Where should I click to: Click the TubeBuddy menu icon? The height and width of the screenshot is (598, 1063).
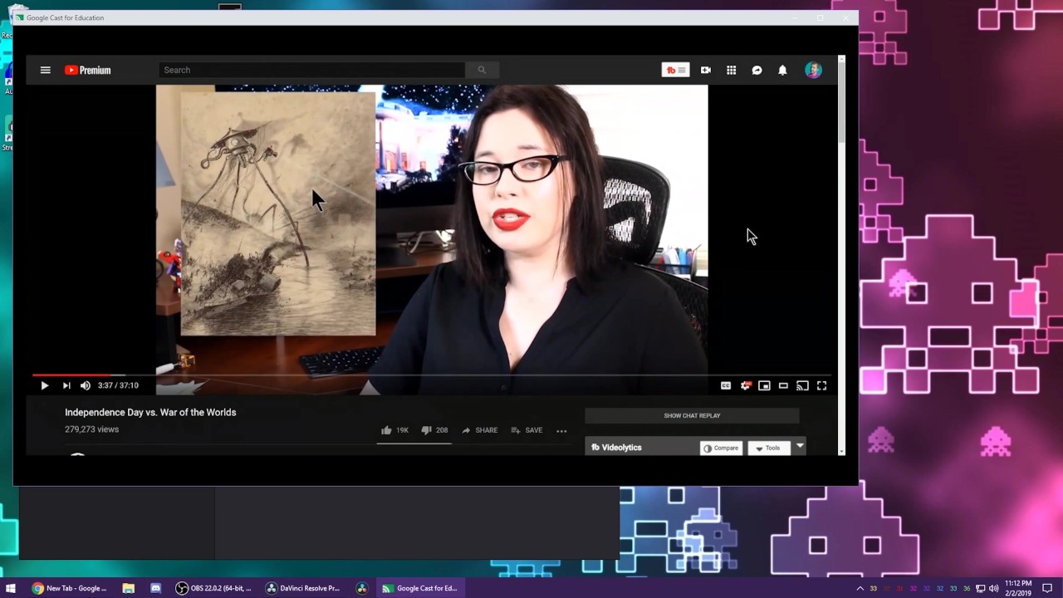click(x=675, y=71)
